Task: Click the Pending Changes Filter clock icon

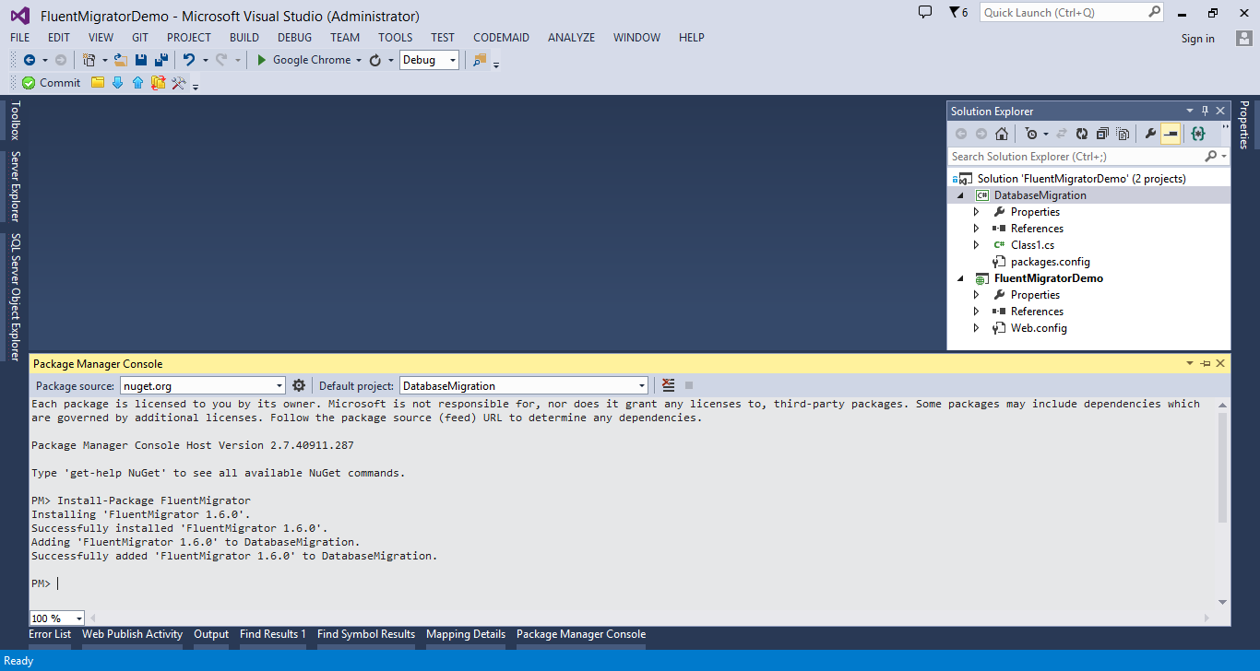Action: [x=1031, y=134]
